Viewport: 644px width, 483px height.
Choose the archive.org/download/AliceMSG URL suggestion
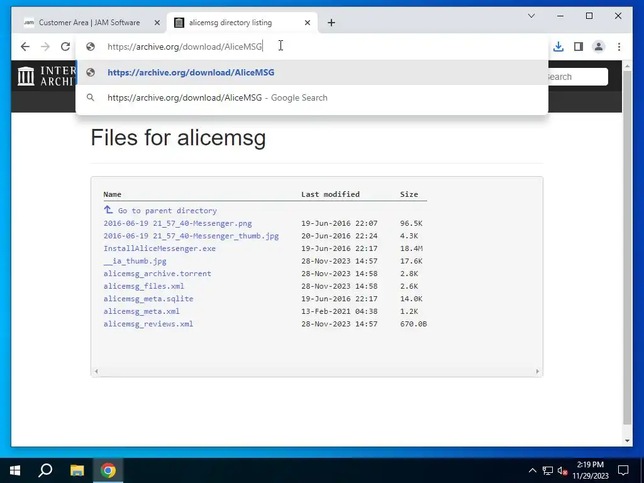click(x=312, y=72)
